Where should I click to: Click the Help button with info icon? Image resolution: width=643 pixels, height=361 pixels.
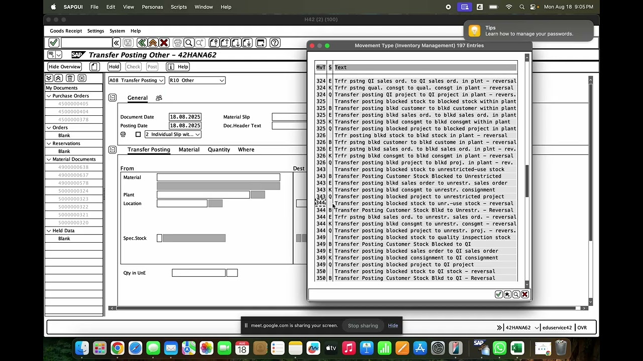coord(178,67)
